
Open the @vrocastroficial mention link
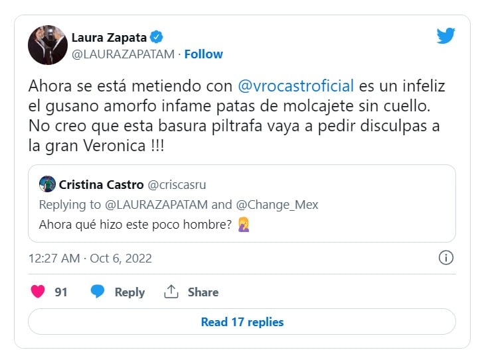296,86
